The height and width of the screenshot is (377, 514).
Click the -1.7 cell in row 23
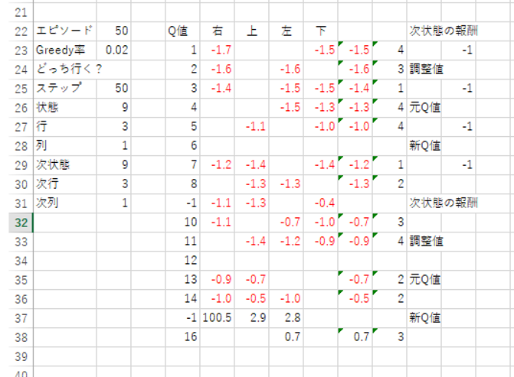(217, 50)
